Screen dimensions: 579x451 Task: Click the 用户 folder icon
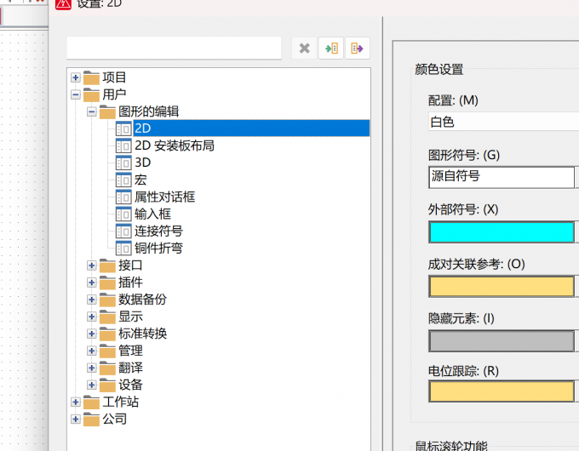click(91, 94)
